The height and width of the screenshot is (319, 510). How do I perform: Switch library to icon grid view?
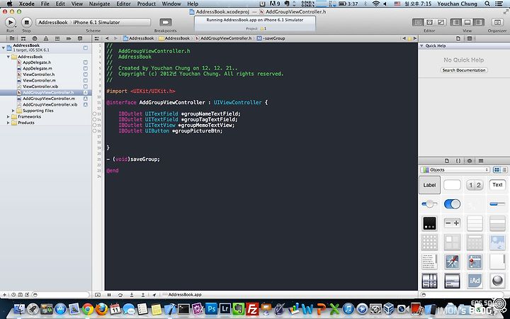point(497,170)
